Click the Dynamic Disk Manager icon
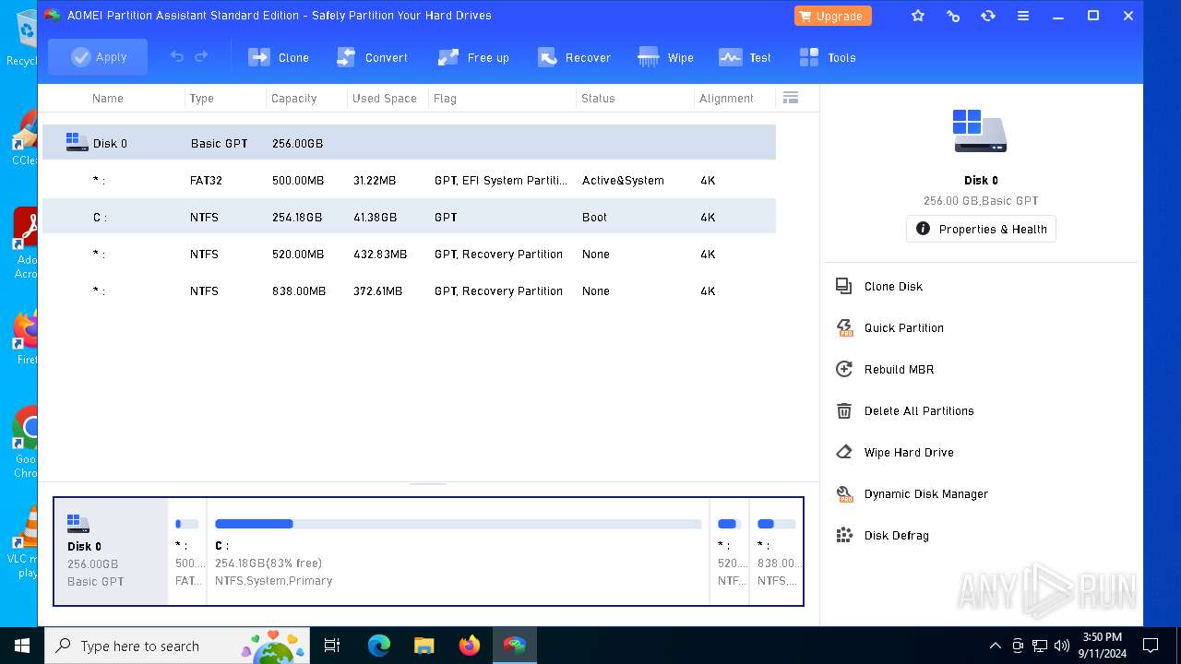The image size is (1181, 664). [x=843, y=493]
